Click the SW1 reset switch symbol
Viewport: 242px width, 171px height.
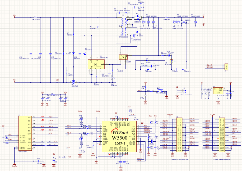click(x=159, y=91)
